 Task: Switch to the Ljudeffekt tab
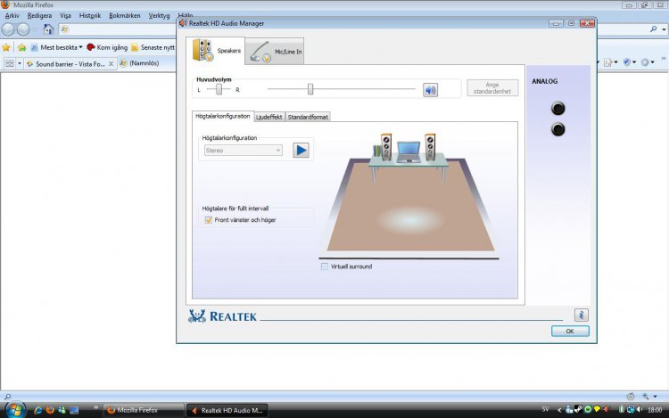click(268, 117)
